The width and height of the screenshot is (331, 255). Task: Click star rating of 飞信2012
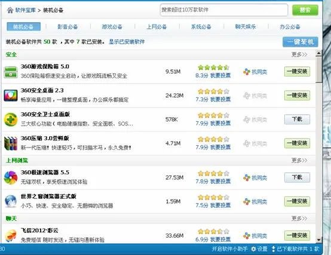(213, 231)
